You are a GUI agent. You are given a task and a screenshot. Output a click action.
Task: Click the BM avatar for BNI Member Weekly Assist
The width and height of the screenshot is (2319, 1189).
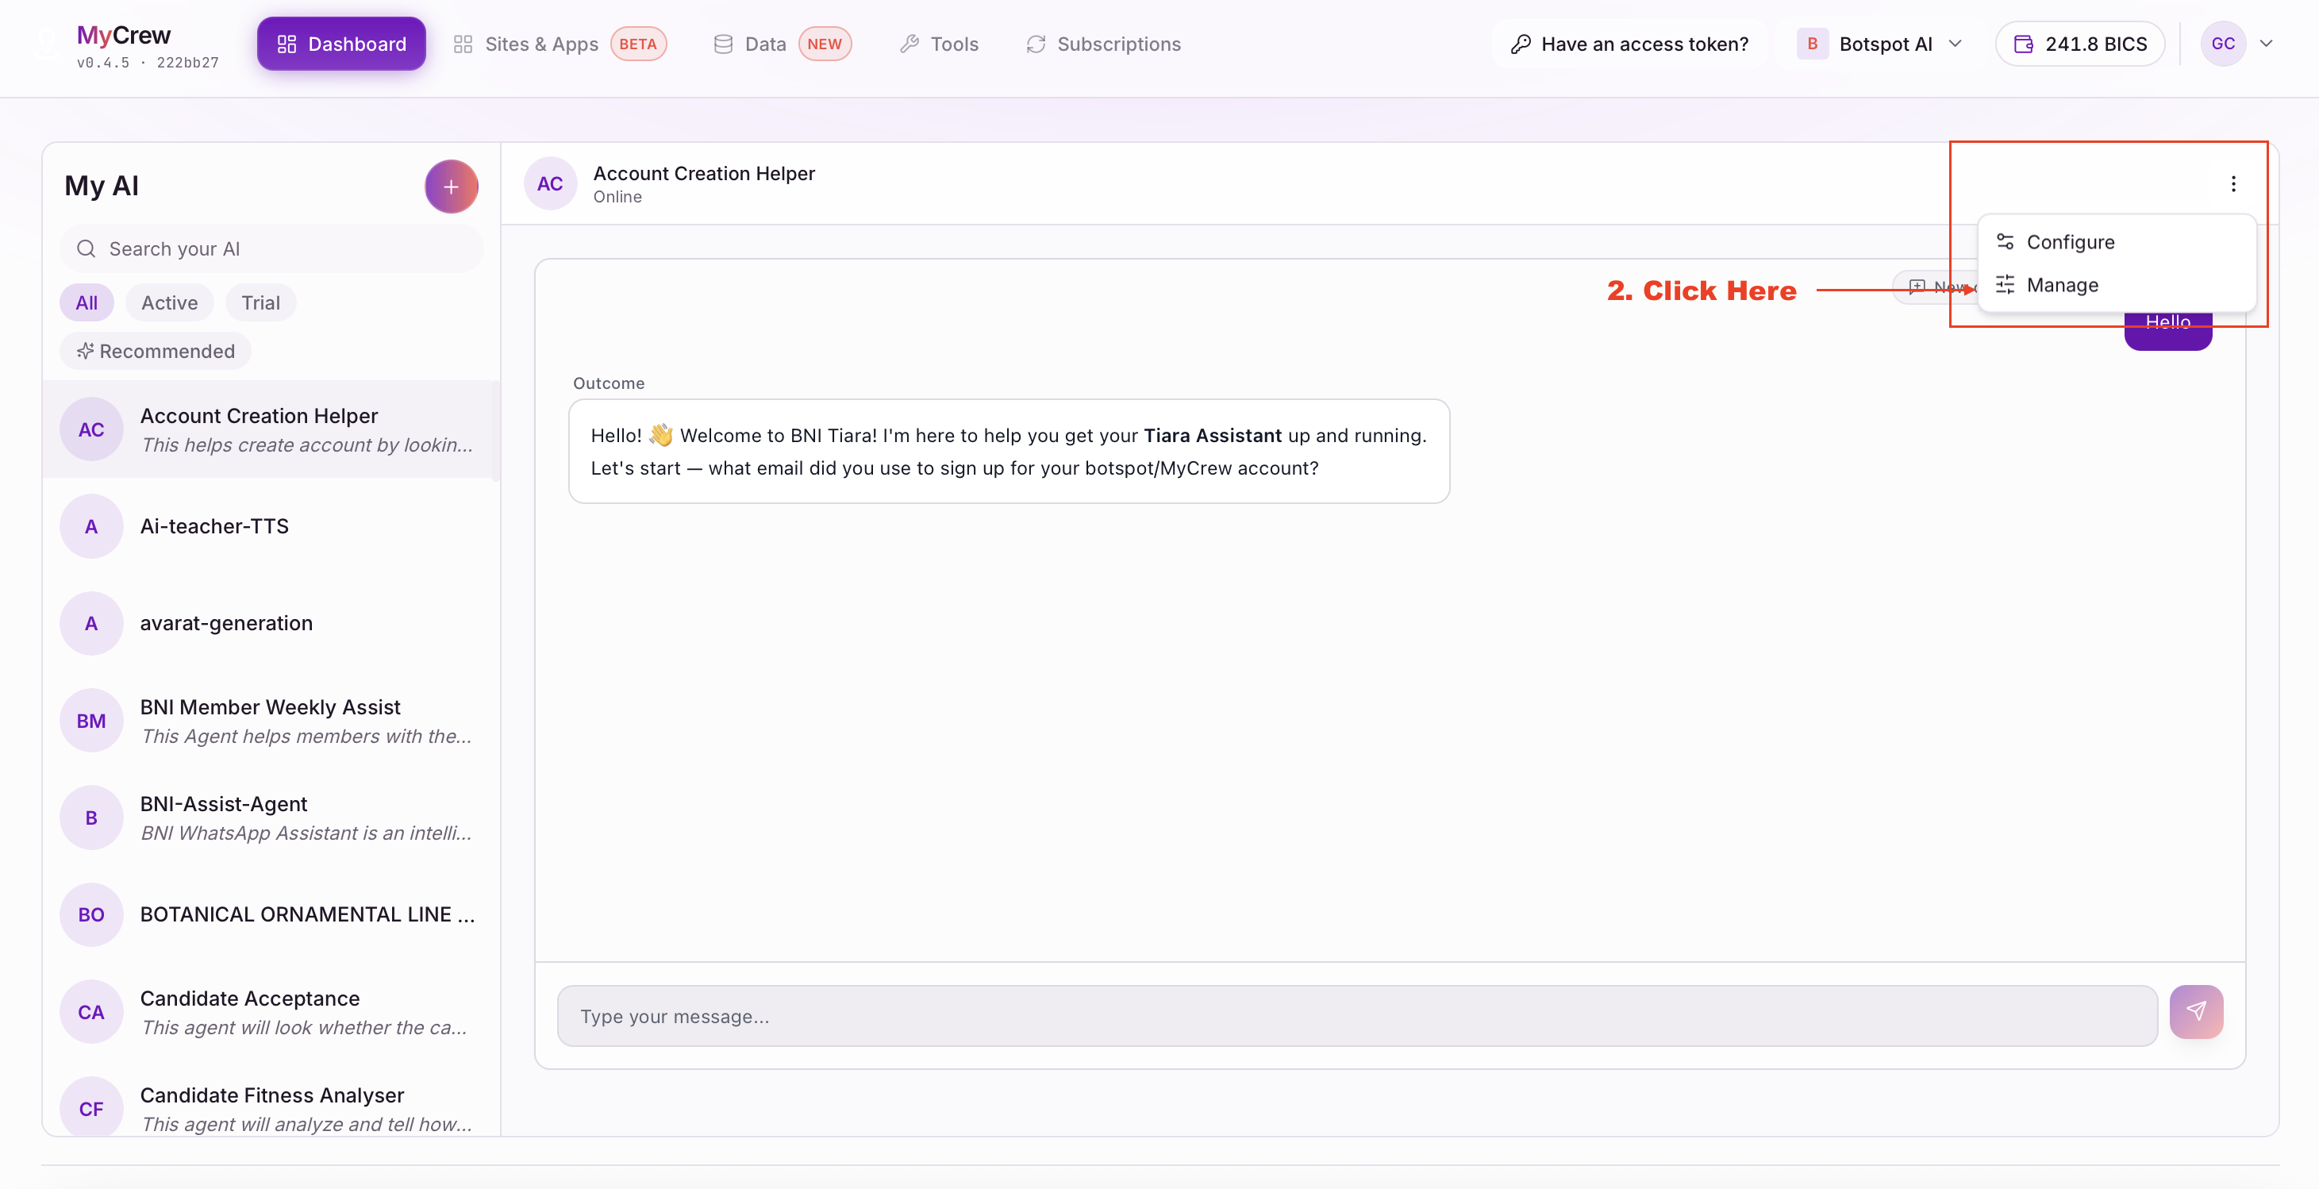click(x=91, y=721)
